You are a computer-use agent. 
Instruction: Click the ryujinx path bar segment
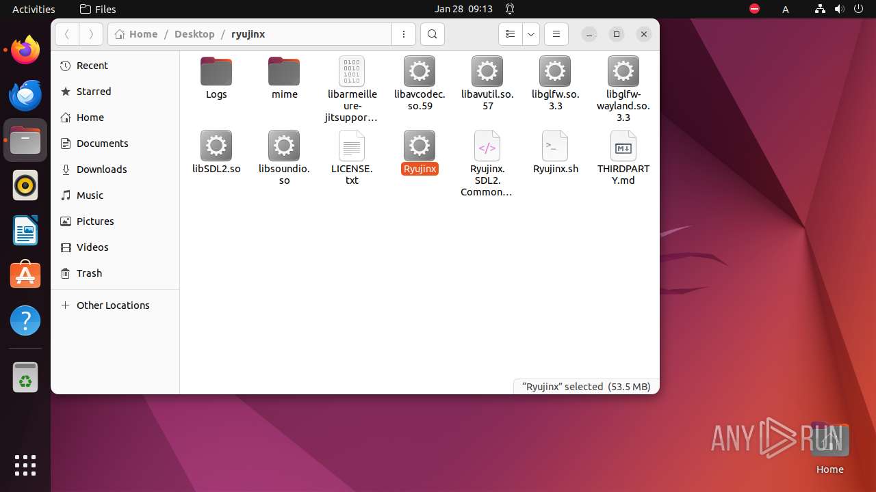coord(248,34)
